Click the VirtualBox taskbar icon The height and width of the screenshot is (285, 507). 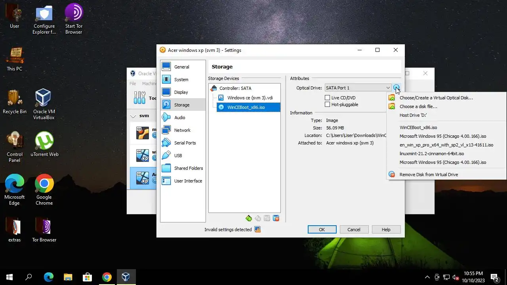pos(126,277)
